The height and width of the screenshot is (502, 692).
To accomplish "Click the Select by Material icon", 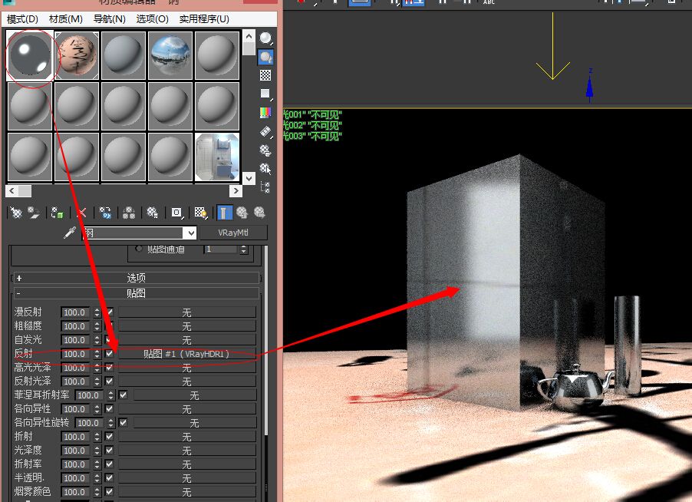I will click(x=265, y=169).
